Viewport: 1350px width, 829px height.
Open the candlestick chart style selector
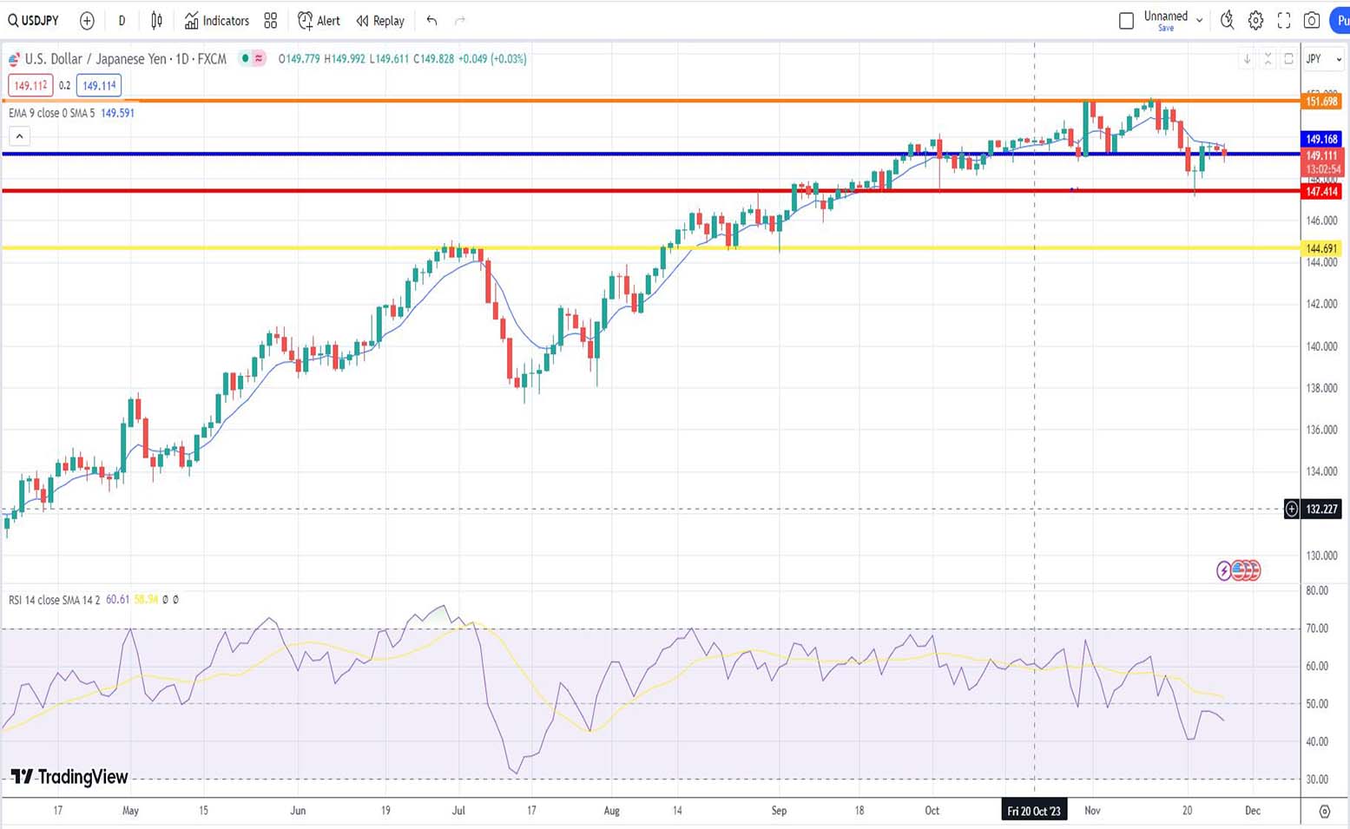pos(156,21)
